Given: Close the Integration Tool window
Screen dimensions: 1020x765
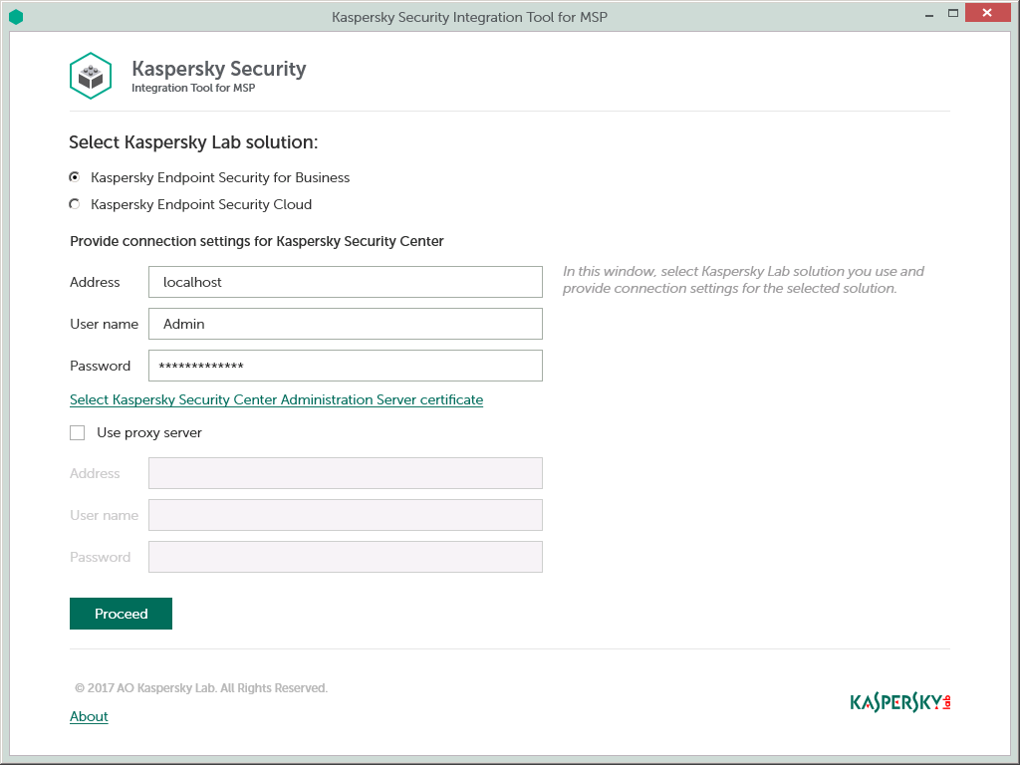Looking at the screenshot, I should click(986, 12).
